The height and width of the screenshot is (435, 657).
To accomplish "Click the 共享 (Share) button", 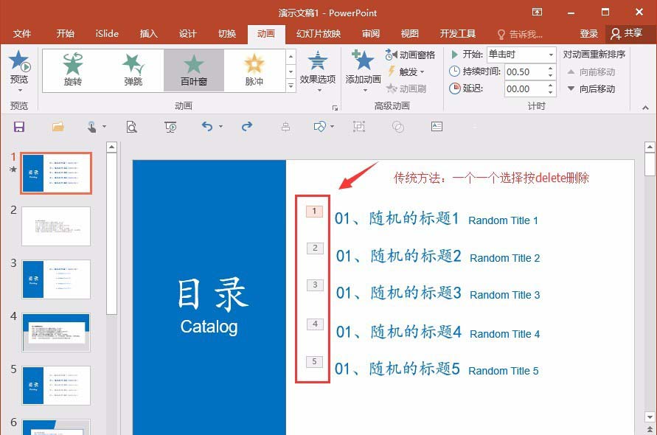I will 631,33.
